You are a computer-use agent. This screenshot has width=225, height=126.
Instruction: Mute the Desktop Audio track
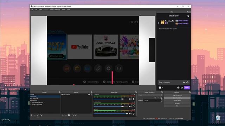tap(130, 106)
